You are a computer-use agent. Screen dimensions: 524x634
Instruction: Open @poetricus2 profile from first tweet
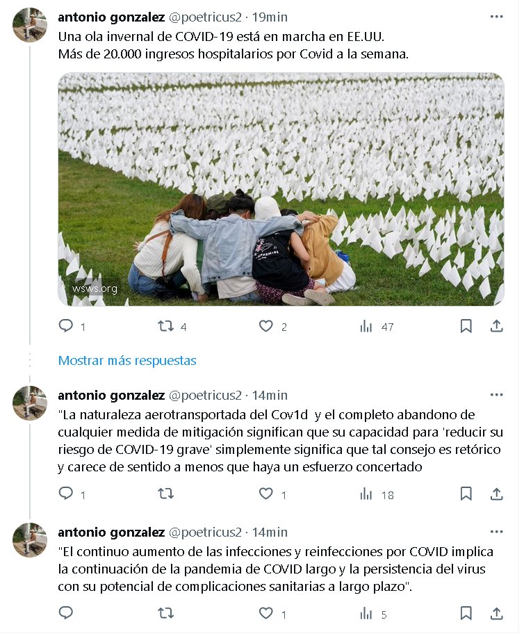[205, 17]
